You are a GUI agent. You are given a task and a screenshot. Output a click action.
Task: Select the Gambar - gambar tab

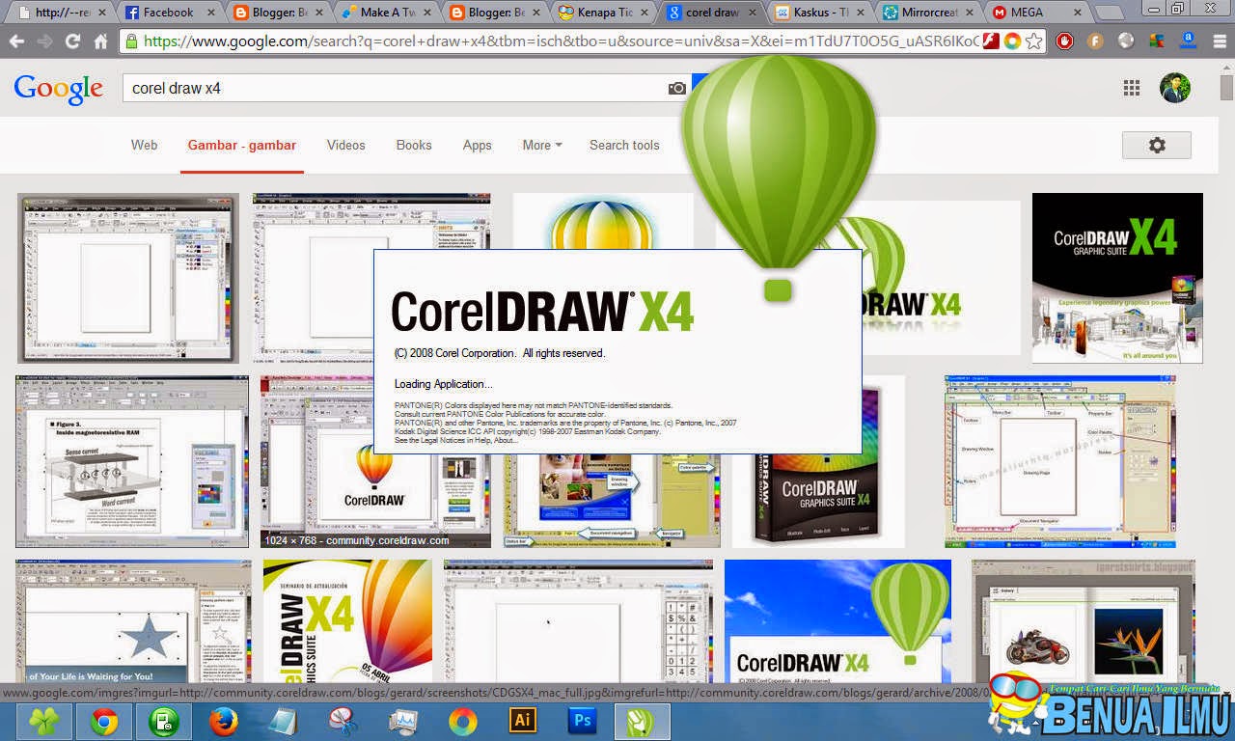[x=242, y=145]
